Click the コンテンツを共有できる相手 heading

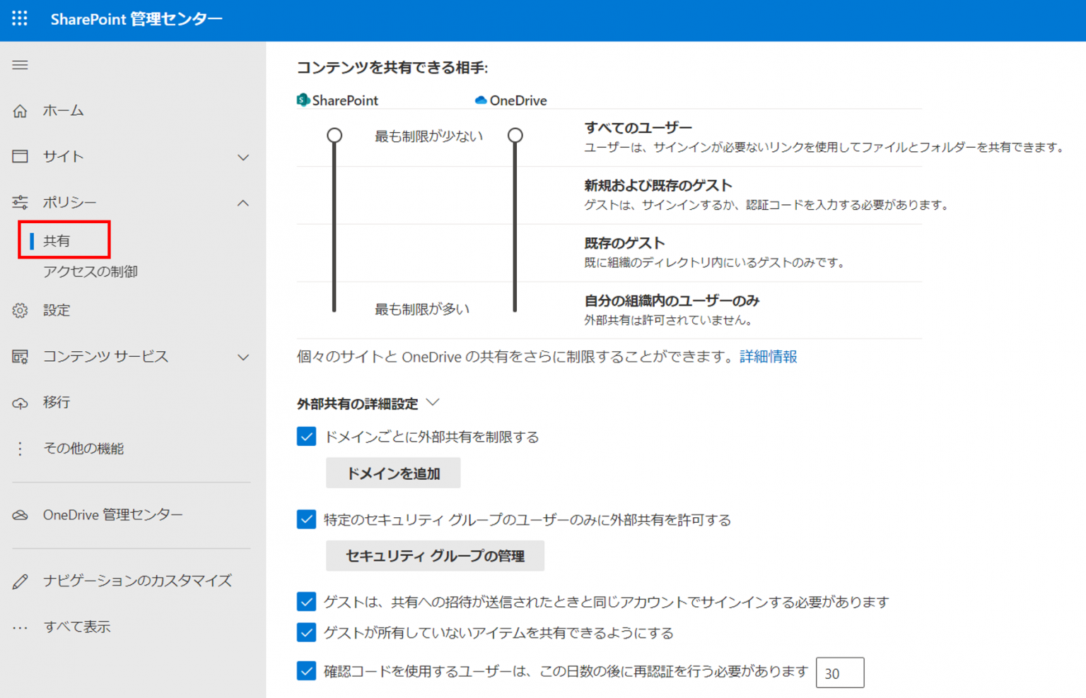[392, 68]
